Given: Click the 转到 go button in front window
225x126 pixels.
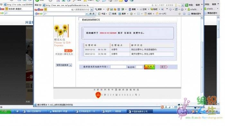Looking at the screenshot, I should [189, 5].
